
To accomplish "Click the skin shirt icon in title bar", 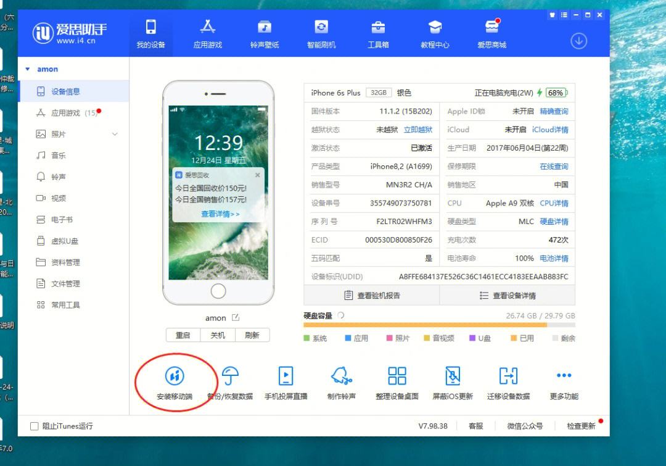I will point(552,15).
